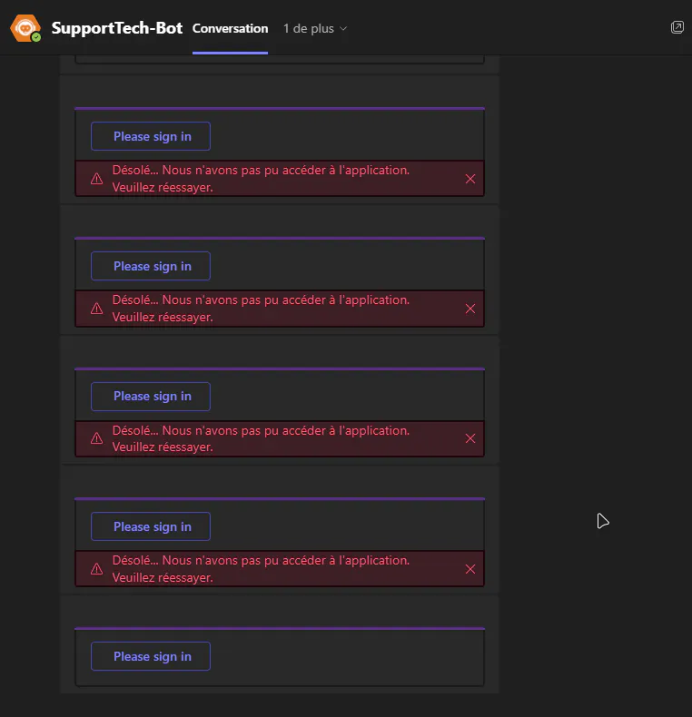The height and width of the screenshot is (717, 692).
Task: Select the fourth 'Désolé...' error message text
Action: (261, 569)
